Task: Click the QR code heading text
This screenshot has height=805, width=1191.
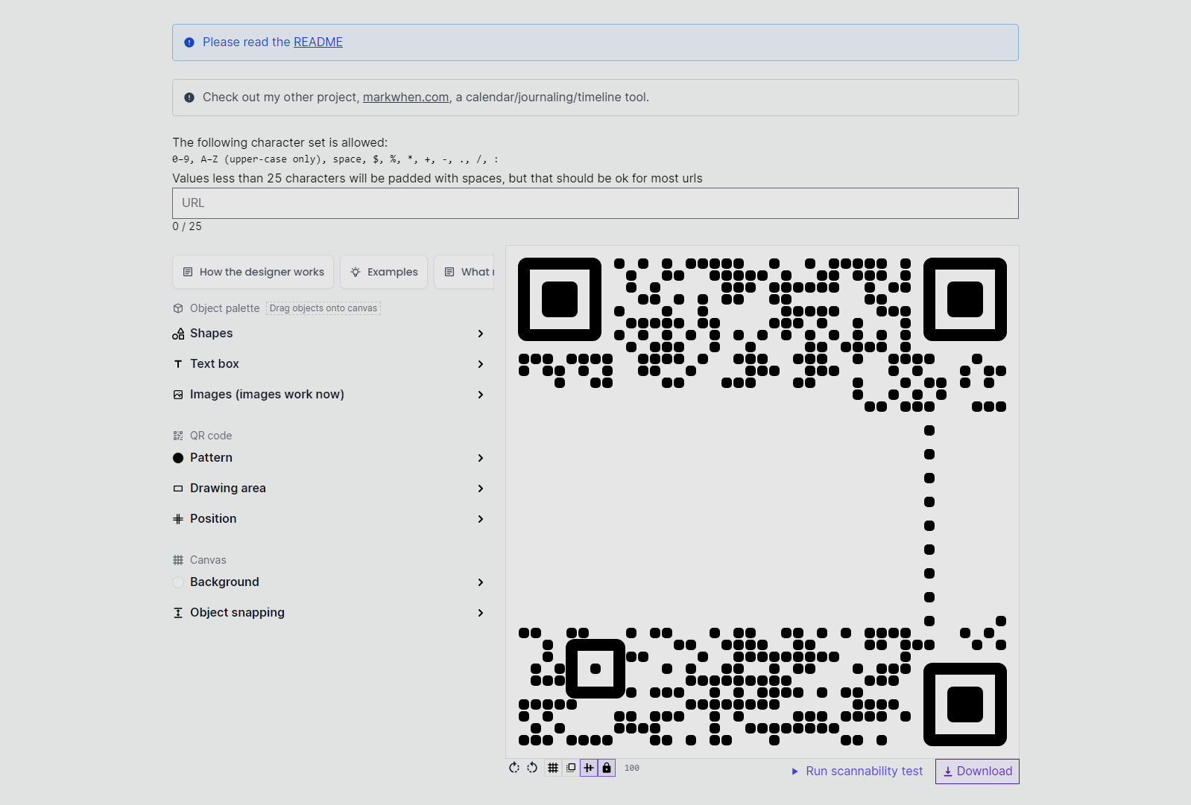Action: pos(211,436)
